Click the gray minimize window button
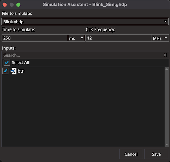The height and width of the screenshot is (162, 170). click(x=12, y=5)
